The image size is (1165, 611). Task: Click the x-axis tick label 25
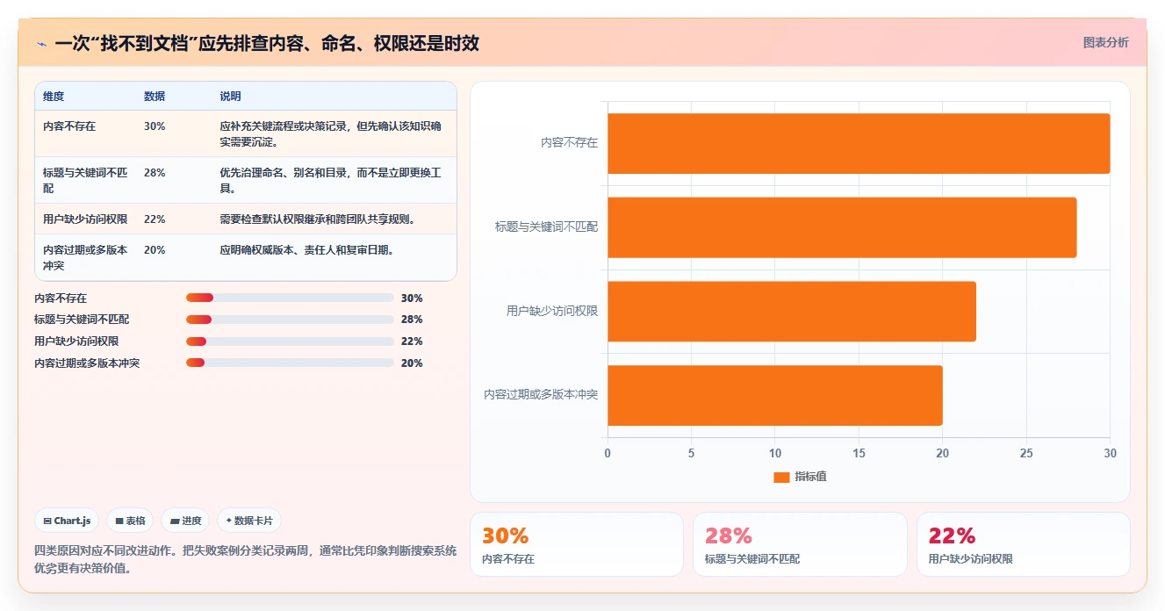click(1026, 453)
